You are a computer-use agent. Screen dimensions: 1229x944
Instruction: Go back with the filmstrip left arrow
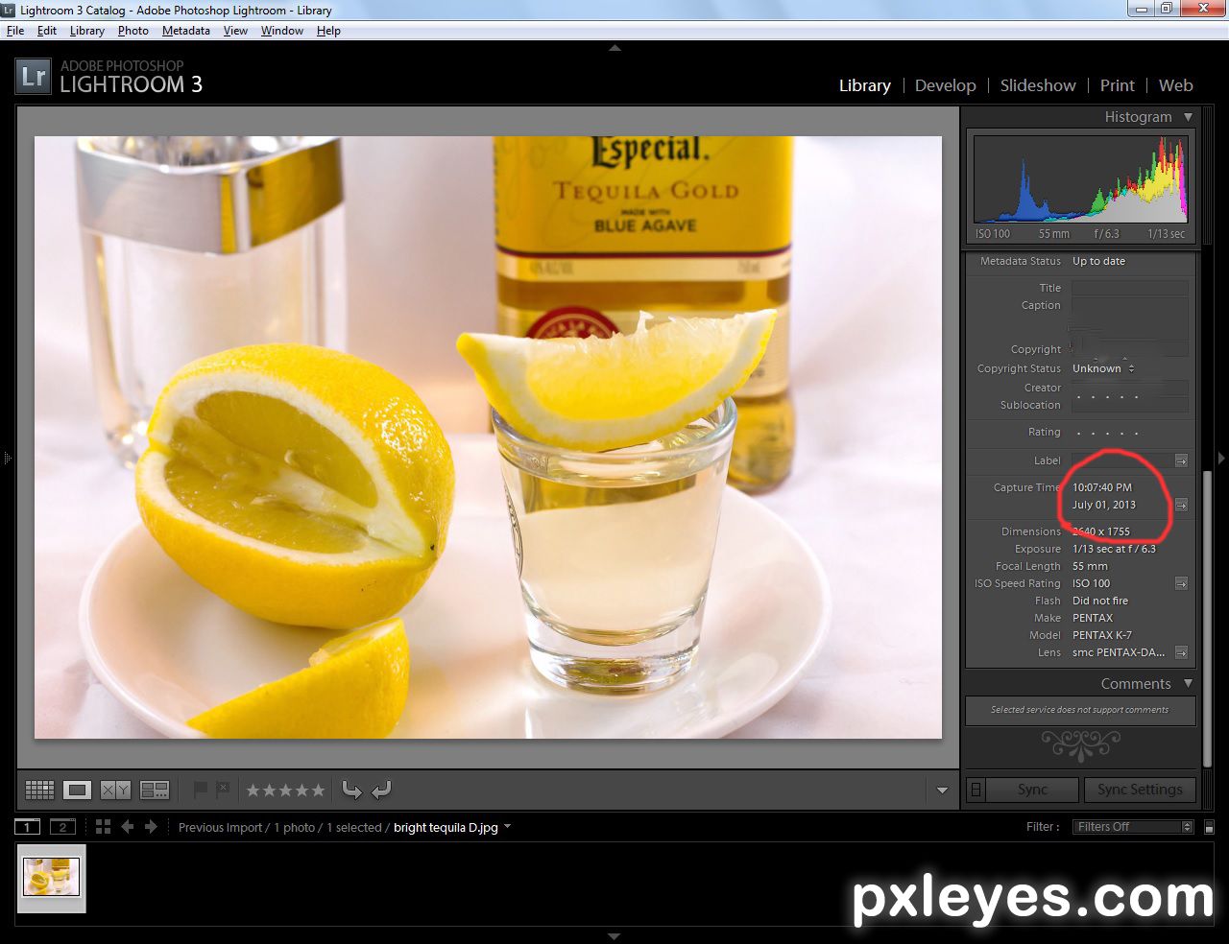coord(127,827)
